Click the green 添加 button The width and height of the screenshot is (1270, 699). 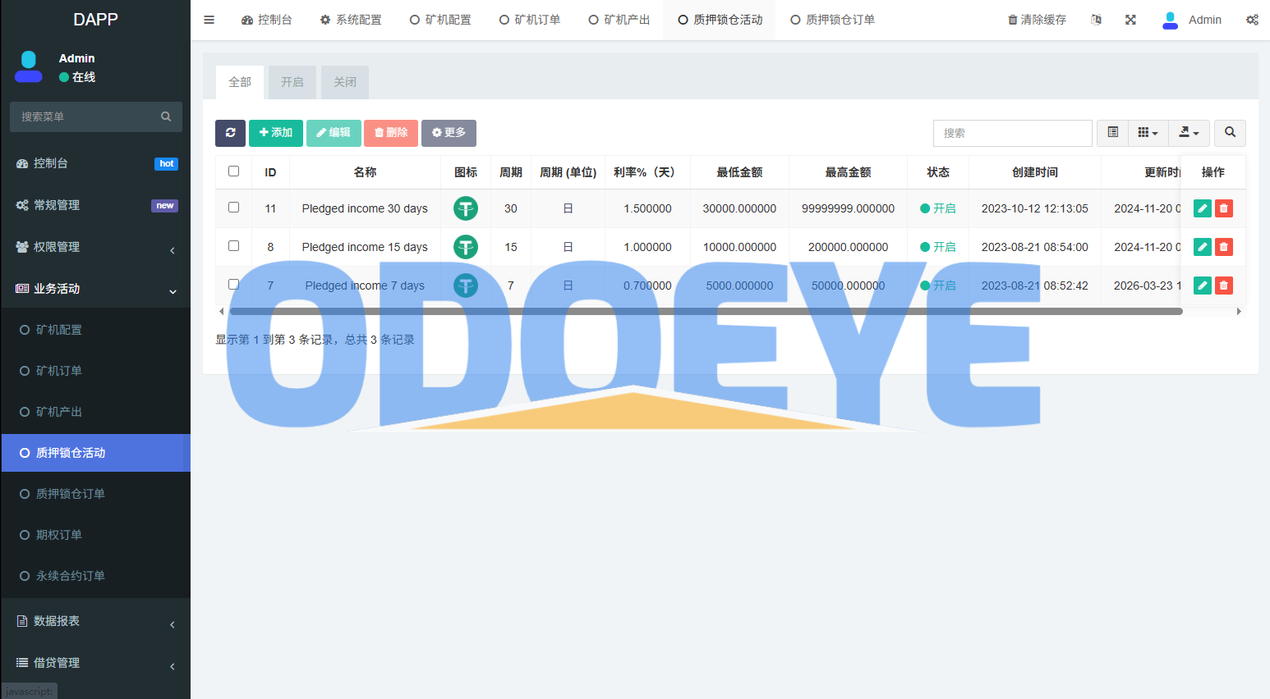point(276,133)
